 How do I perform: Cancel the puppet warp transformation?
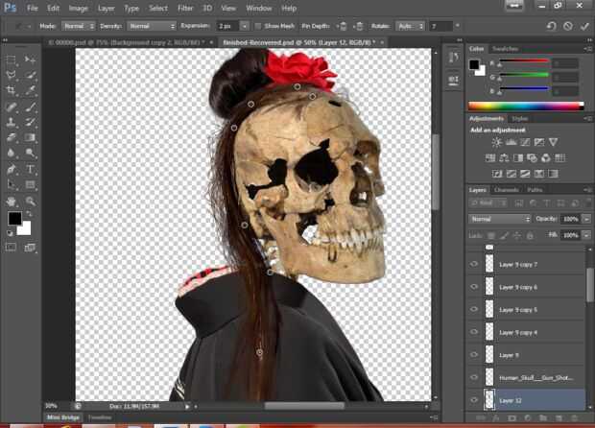pyautogui.click(x=568, y=26)
